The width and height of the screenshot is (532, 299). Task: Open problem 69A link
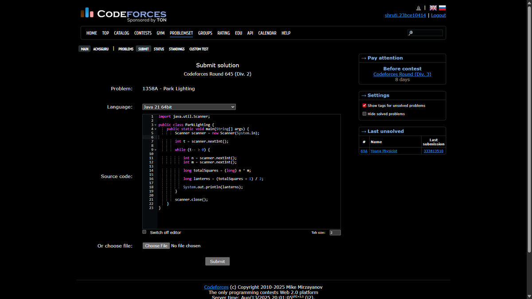364,151
